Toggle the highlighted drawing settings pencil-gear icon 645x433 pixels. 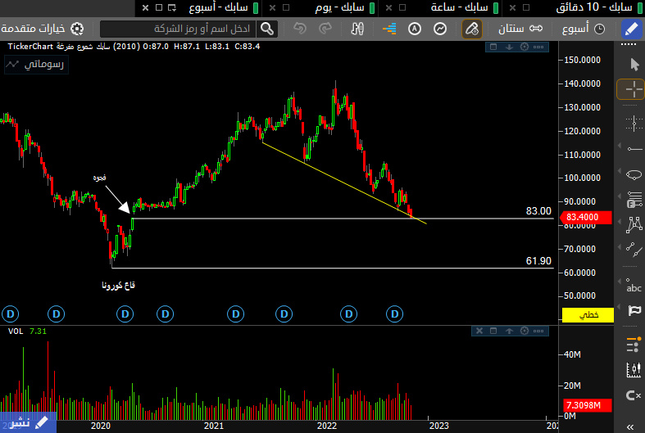coord(471,29)
